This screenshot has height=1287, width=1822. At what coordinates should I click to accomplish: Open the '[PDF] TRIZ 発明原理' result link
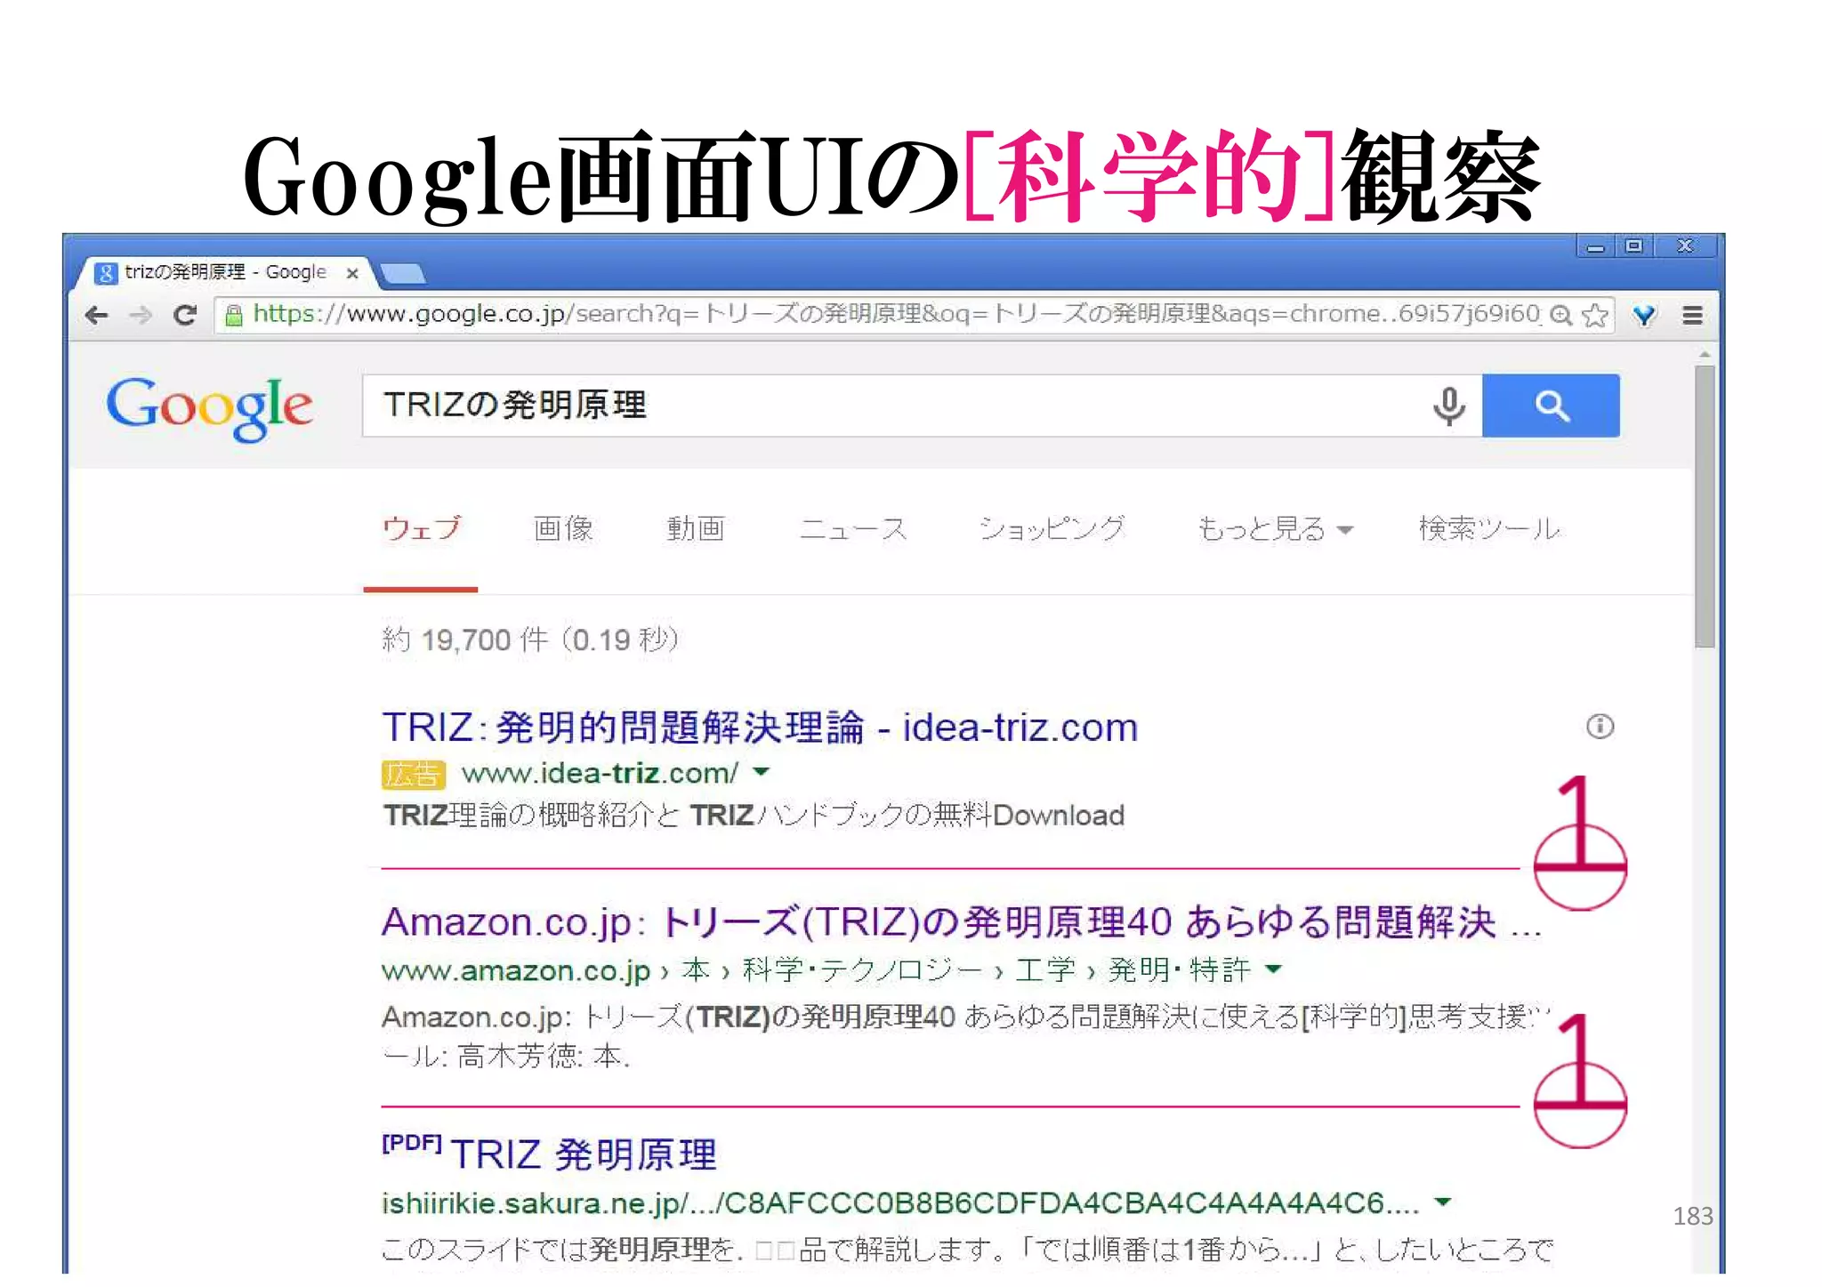coord(549,1154)
